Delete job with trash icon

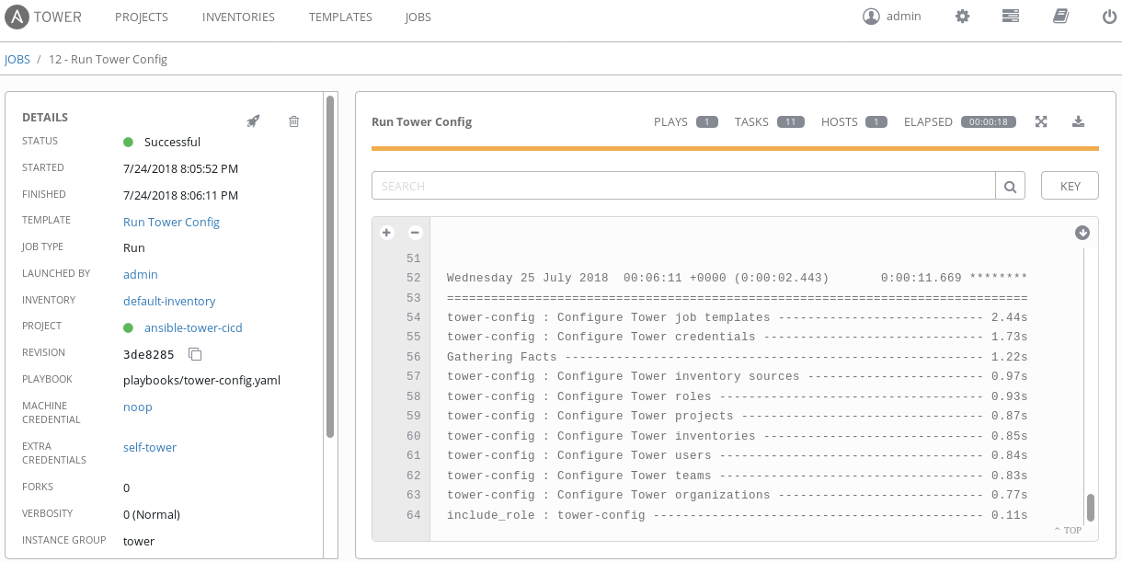coord(293,121)
